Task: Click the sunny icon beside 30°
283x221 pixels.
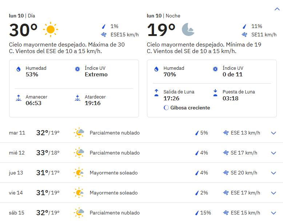Action: 51,29
